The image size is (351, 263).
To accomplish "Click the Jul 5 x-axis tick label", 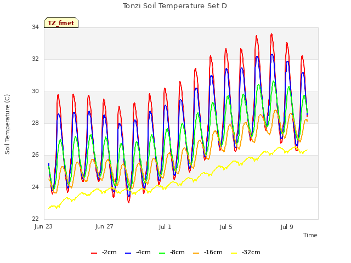I will click(x=226, y=227).
